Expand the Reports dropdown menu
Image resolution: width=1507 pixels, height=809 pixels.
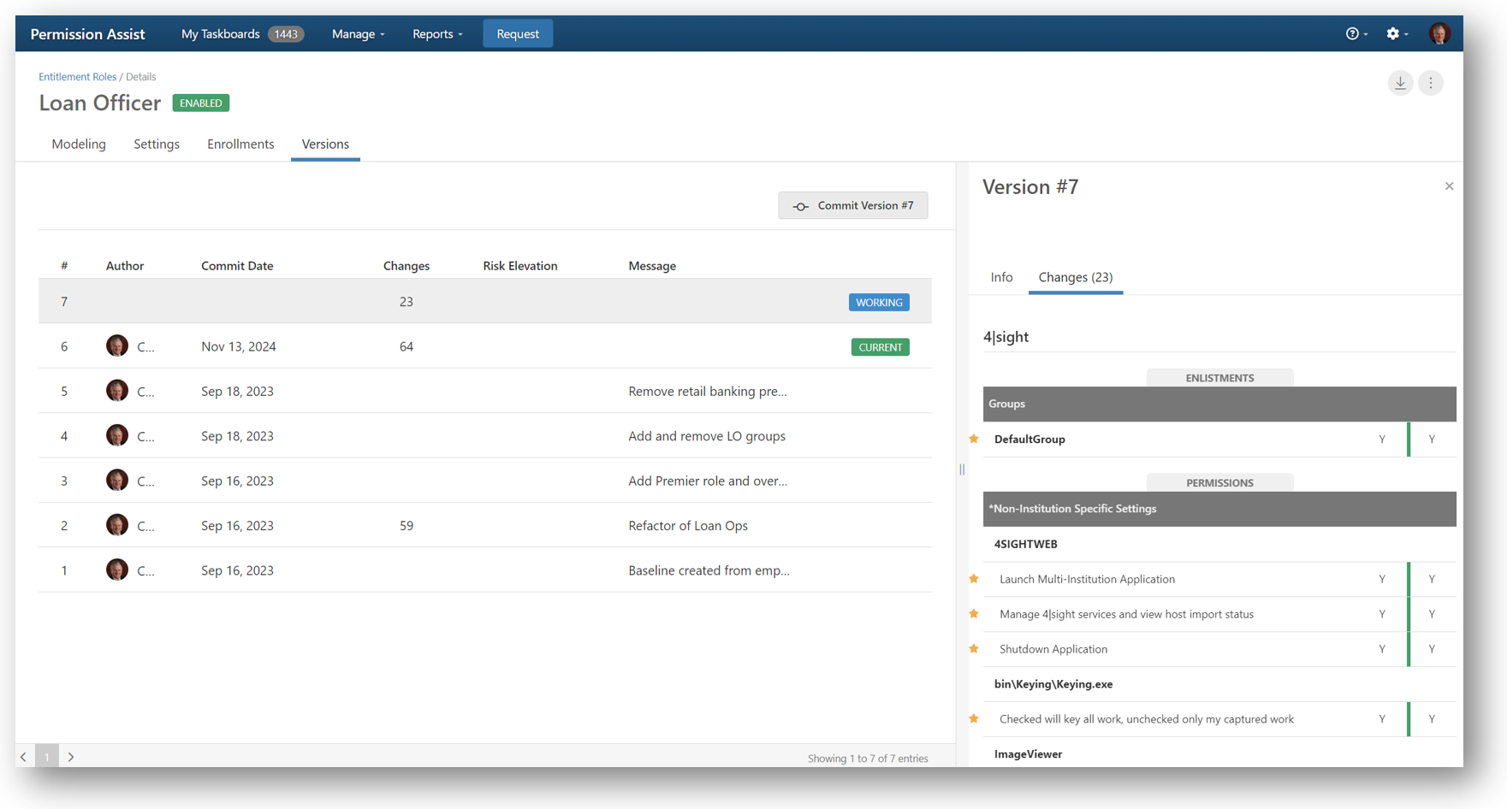(x=436, y=34)
